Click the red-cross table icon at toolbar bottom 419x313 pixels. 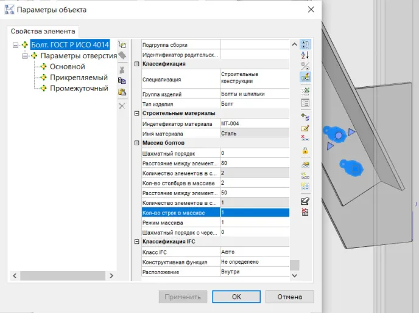coord(306,212)
